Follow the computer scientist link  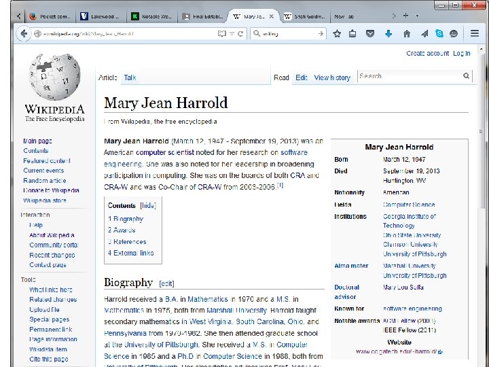coord(165,153)
